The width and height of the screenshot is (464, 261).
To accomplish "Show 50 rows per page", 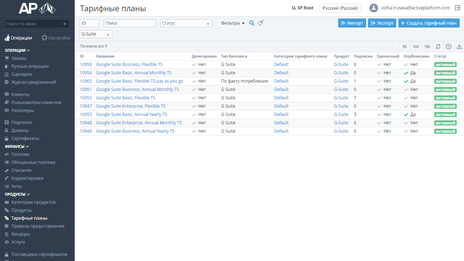I will point(405,46).
